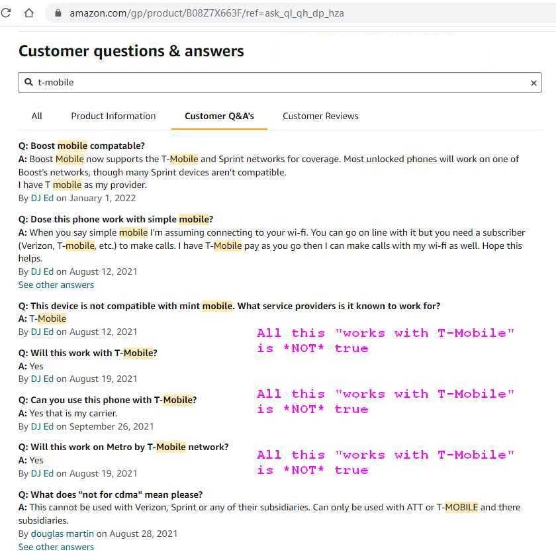This screenshot has height=560, width=556.
Task: Click DJ Ed under Metro by T-Mobile answer
Action: 42,473
